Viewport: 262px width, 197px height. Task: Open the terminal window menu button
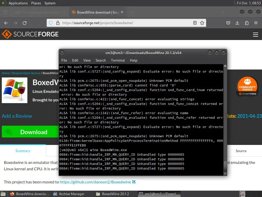pyautogui.click(x=62, y=52)
